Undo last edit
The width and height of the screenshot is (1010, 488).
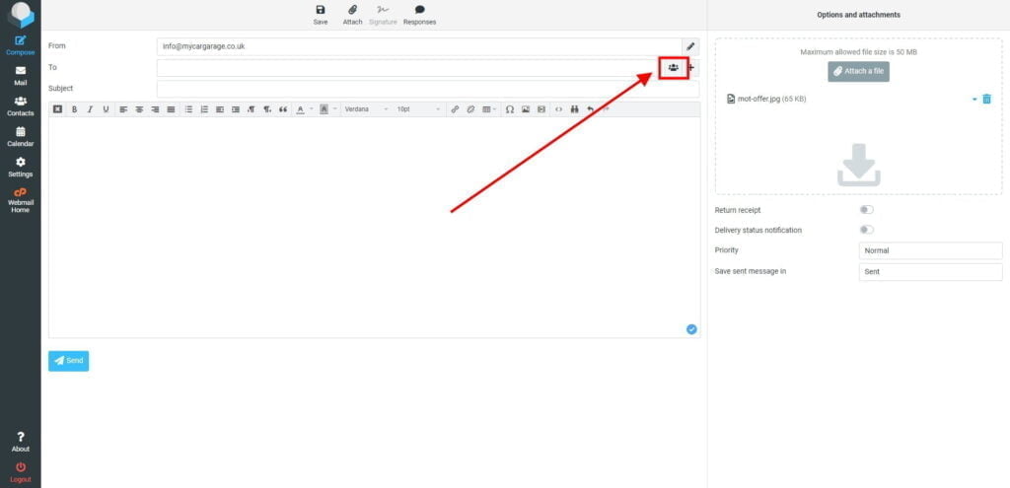(590, 109)
